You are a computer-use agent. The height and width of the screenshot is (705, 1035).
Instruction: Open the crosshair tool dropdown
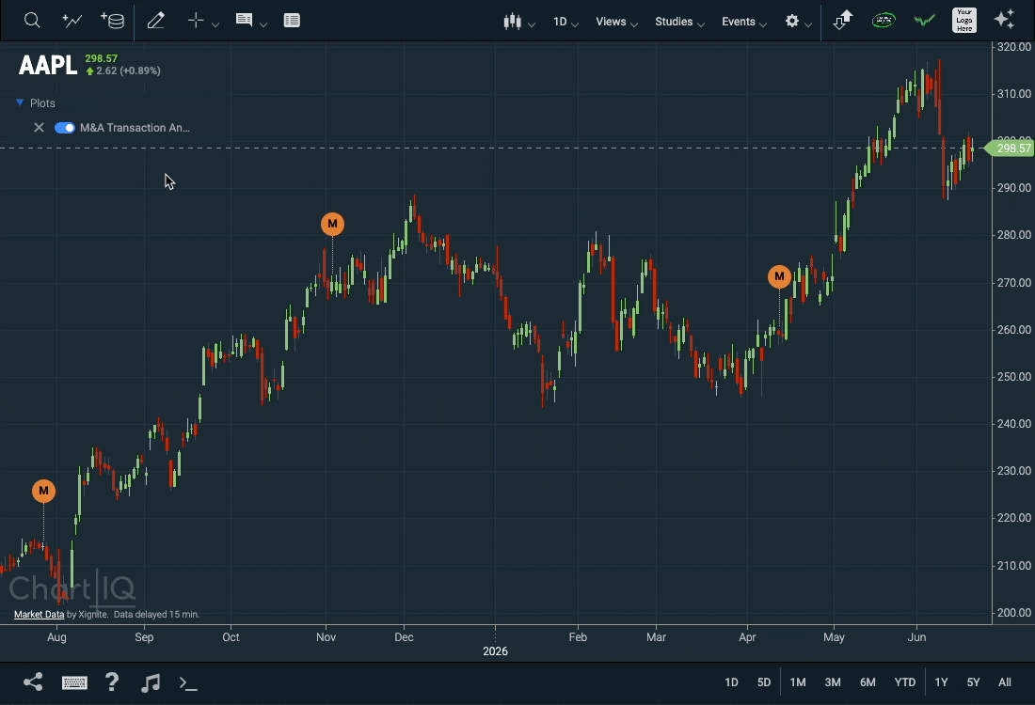pos(202,21)
